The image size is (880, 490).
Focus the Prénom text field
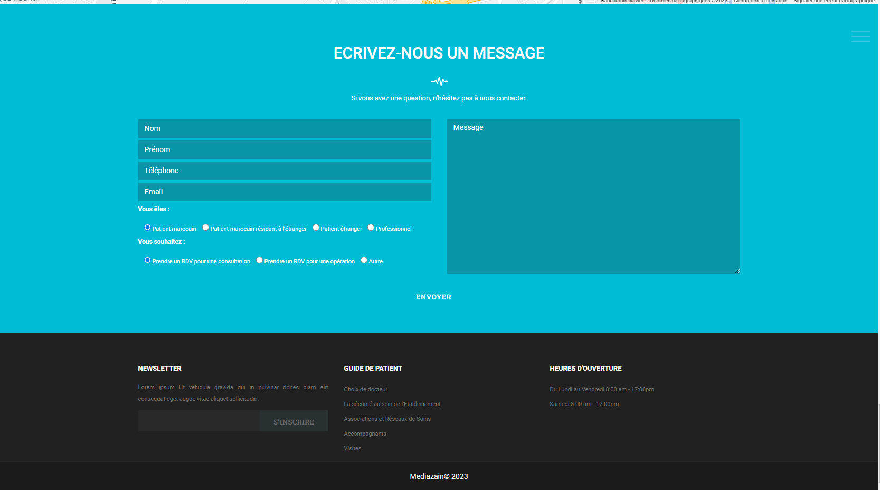pyautogui.click(x=285, y=149)
